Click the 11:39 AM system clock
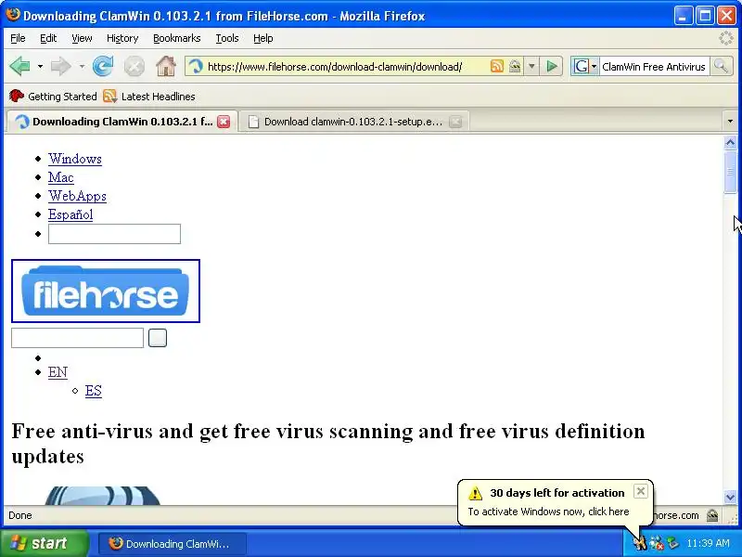This screenshot has height=557, width=742. 708,543
